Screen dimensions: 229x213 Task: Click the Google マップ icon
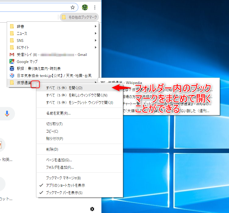(12, 61)
